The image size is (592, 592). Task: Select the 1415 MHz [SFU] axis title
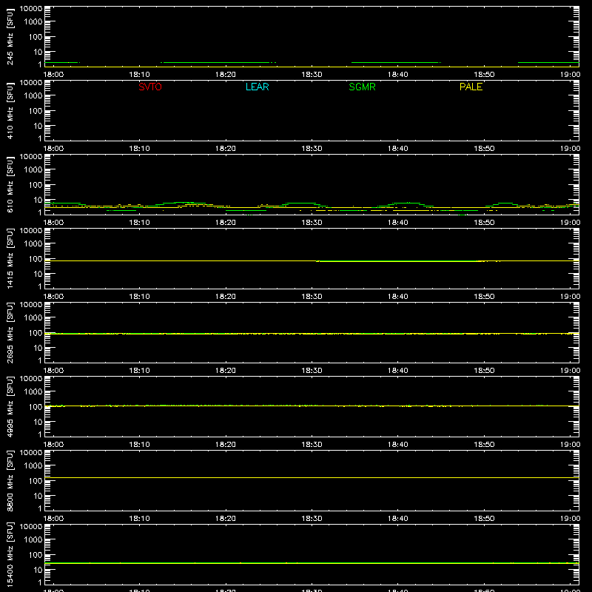pyautogui.click(x=10, y=259)
